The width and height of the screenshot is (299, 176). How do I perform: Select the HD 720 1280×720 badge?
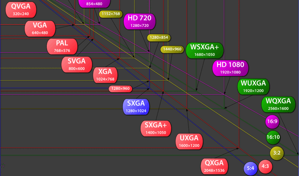(x=140, y=21)
